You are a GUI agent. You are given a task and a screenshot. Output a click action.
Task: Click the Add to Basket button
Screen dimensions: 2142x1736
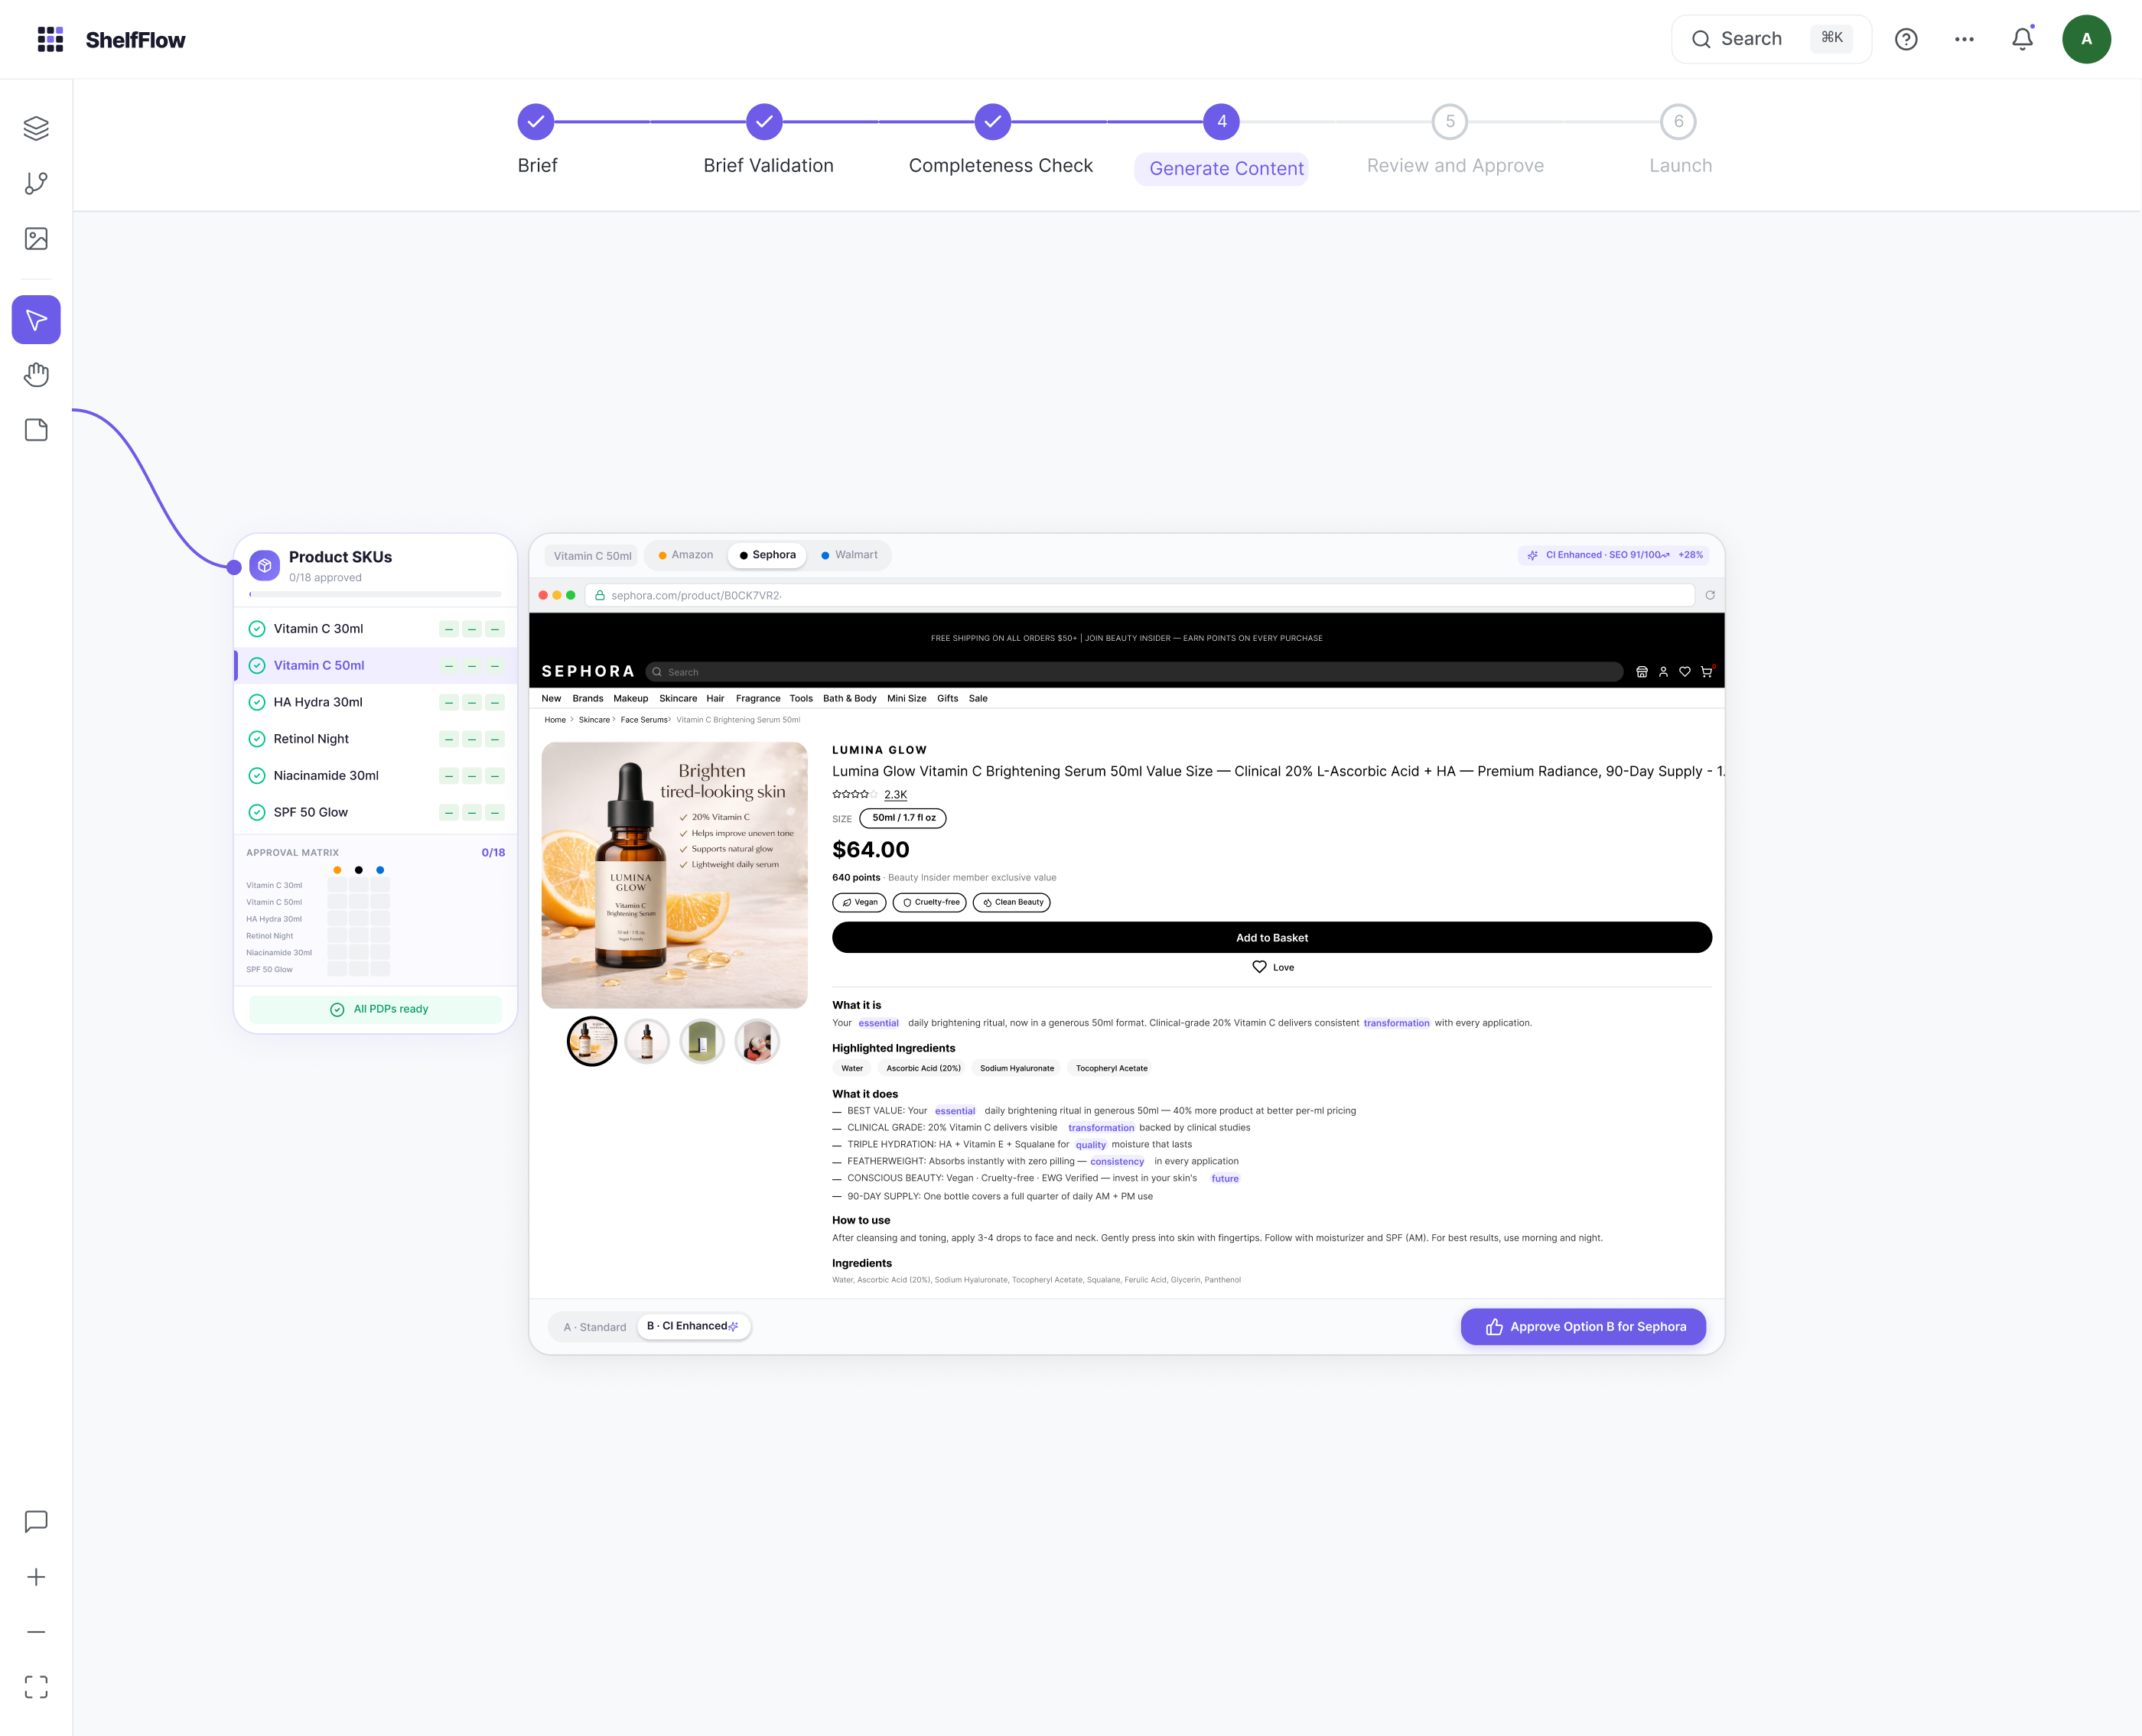1271,937
